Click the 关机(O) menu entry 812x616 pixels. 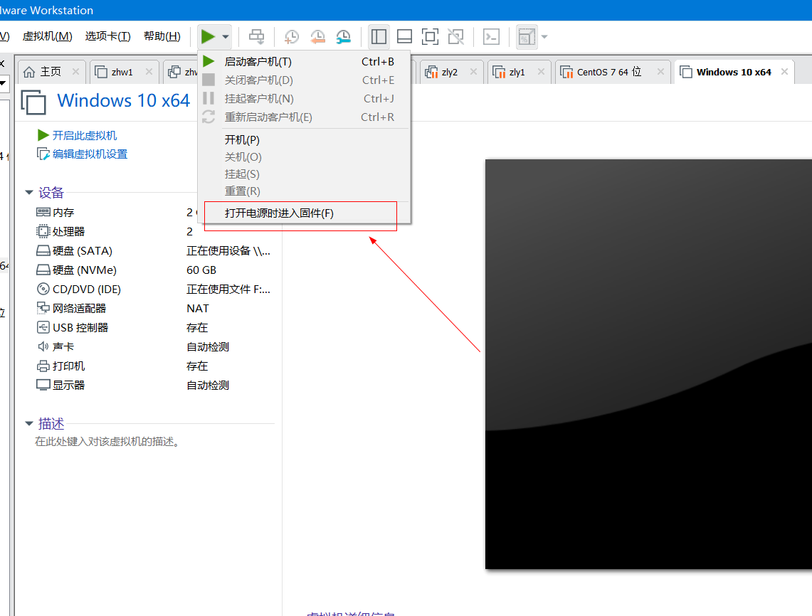[304, 157]
